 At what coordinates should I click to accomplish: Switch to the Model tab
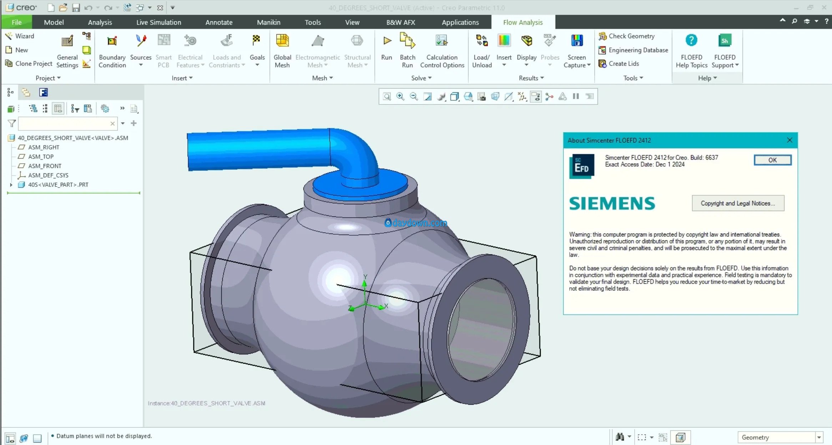point(54,22)
